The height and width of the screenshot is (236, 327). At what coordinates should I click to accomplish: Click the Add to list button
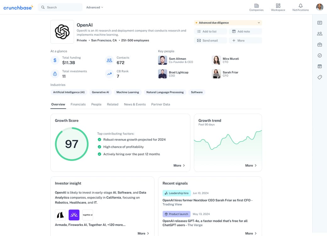[210, 31]
